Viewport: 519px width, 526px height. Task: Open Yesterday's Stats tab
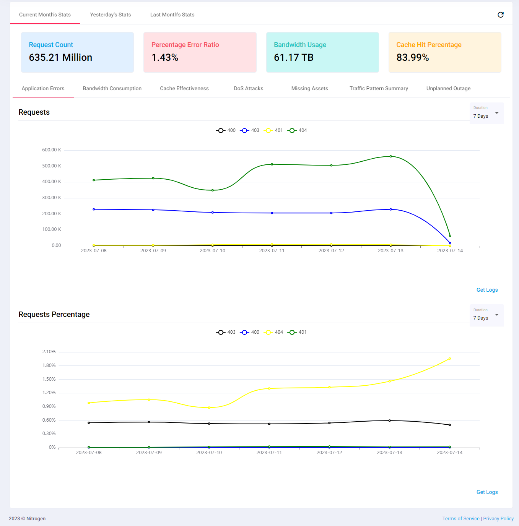click(111, 15)
